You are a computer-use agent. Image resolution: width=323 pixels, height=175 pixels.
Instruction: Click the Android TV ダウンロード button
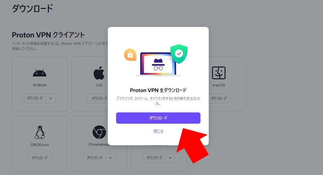click(154, 158)
